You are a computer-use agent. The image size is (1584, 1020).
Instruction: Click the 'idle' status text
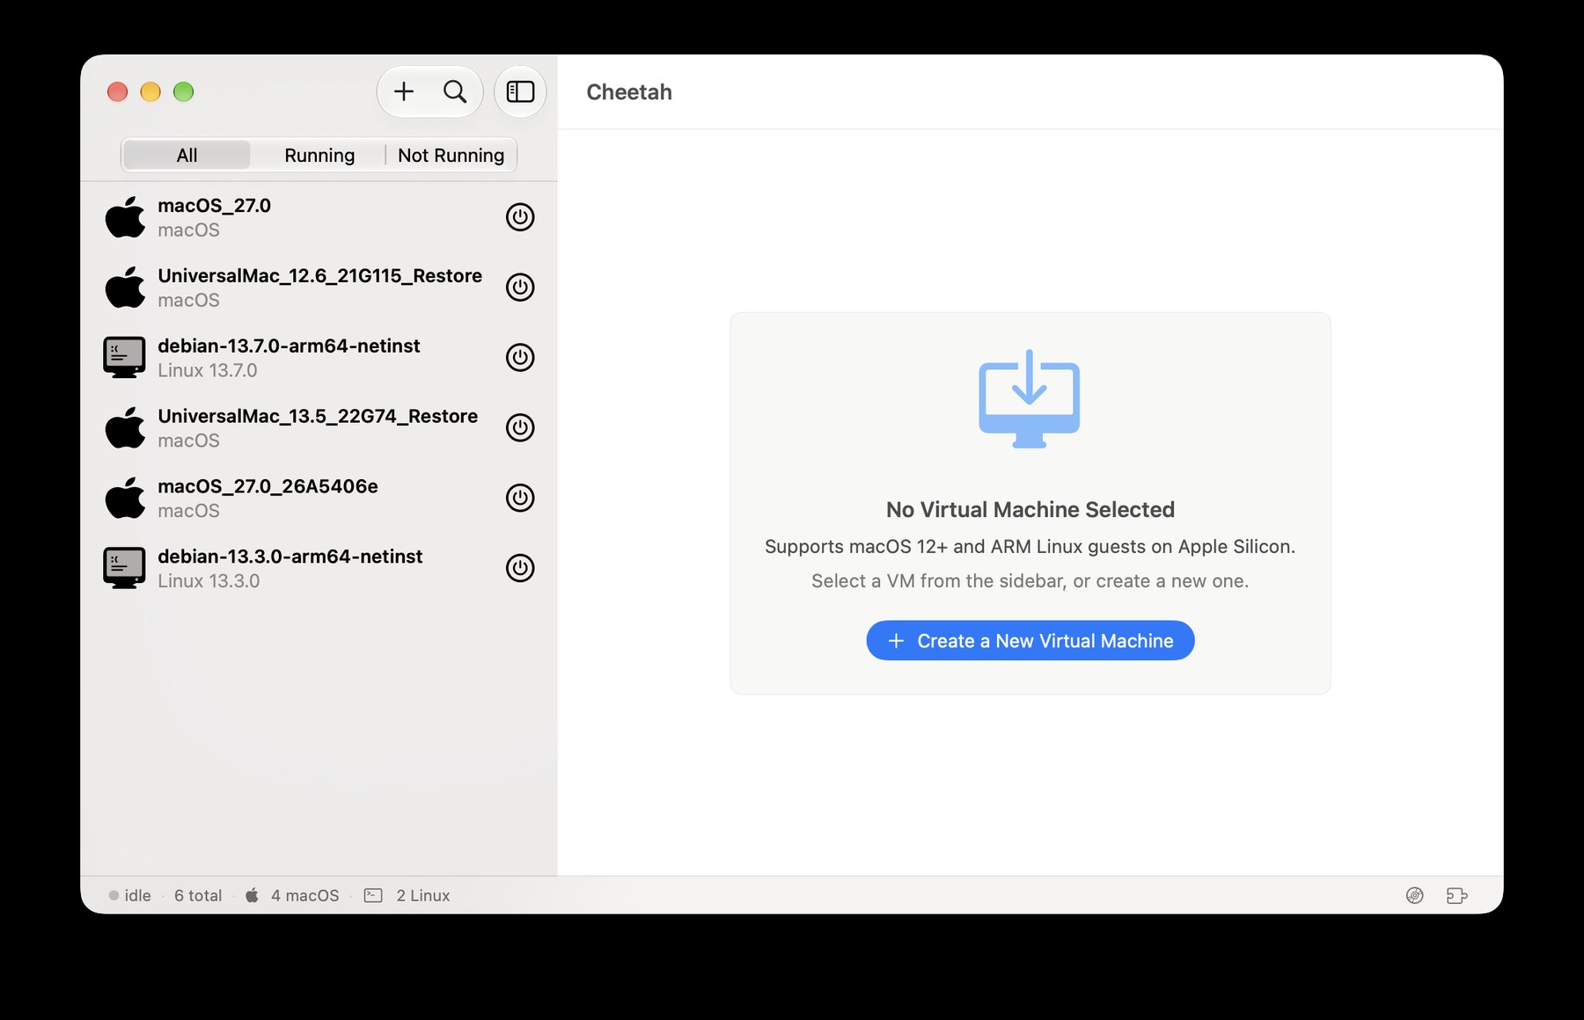tap(137, 895)
